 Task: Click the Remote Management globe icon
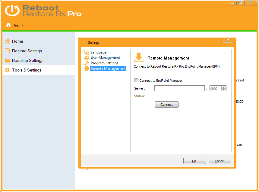[x=87, y=69]
